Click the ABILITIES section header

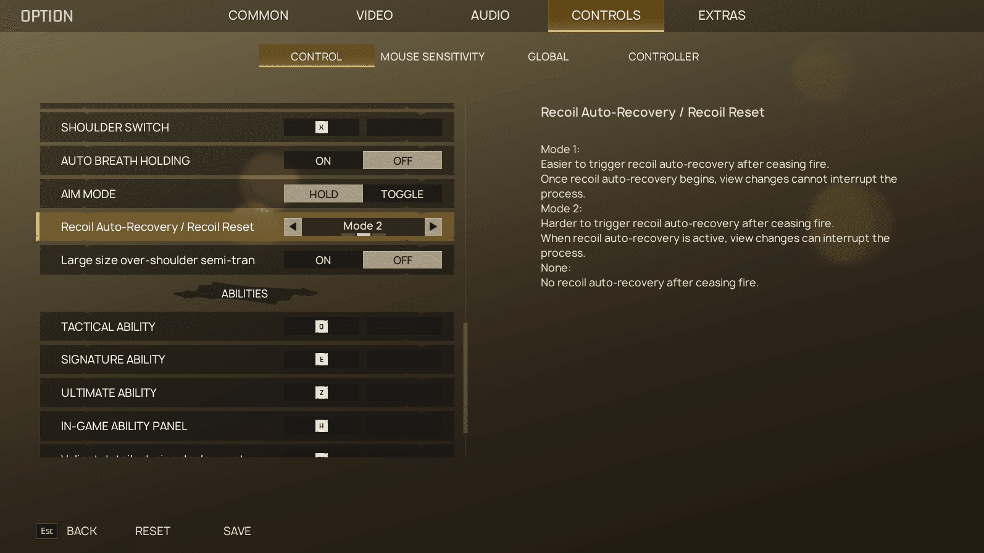(x=245, y=294)
